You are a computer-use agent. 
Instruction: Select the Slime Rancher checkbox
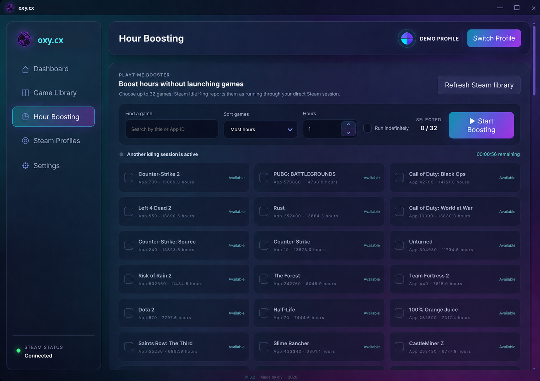coord(264,347)
